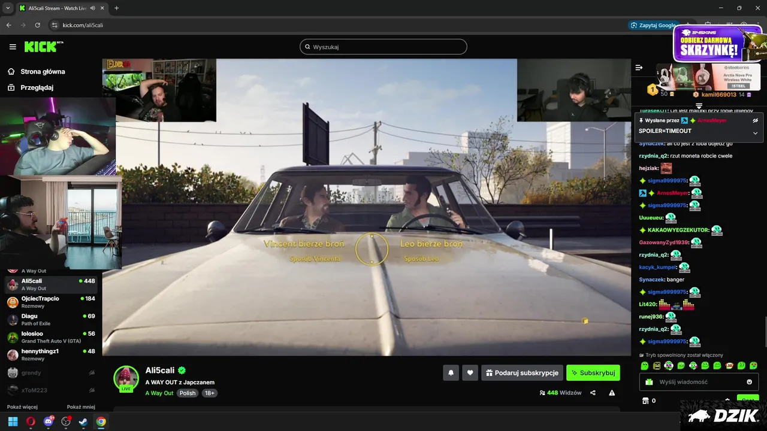Open Strona główna home page
Screen dimensions: 767x431
(x=36, y=71)
